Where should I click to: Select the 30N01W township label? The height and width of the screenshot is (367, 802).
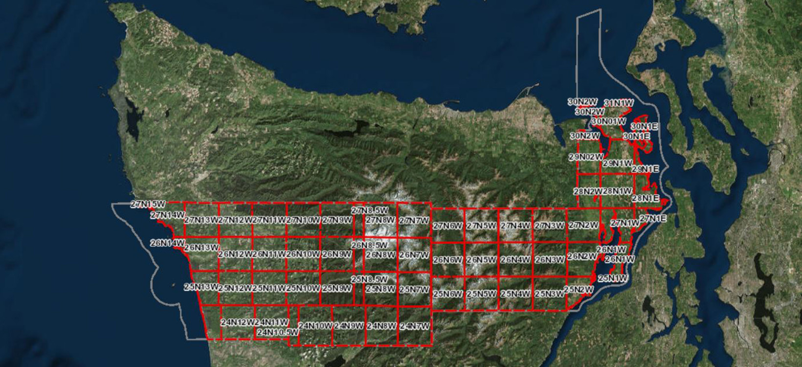click(x=608, y=121)
